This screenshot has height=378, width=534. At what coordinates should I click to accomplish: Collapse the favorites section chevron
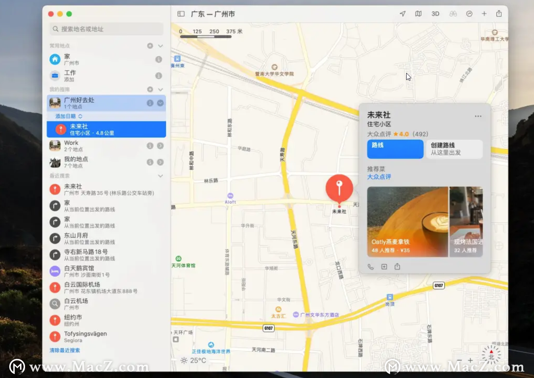pyautogui.click(x=160, y=46)
